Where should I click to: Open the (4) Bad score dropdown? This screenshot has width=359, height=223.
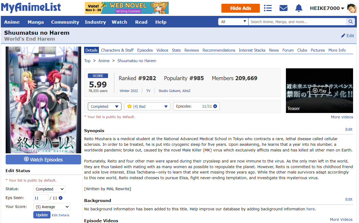point(147,107)
